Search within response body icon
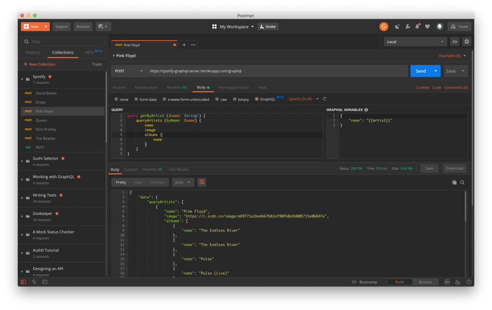Screen dimensions: 492x310 click(x=462, y=182)
